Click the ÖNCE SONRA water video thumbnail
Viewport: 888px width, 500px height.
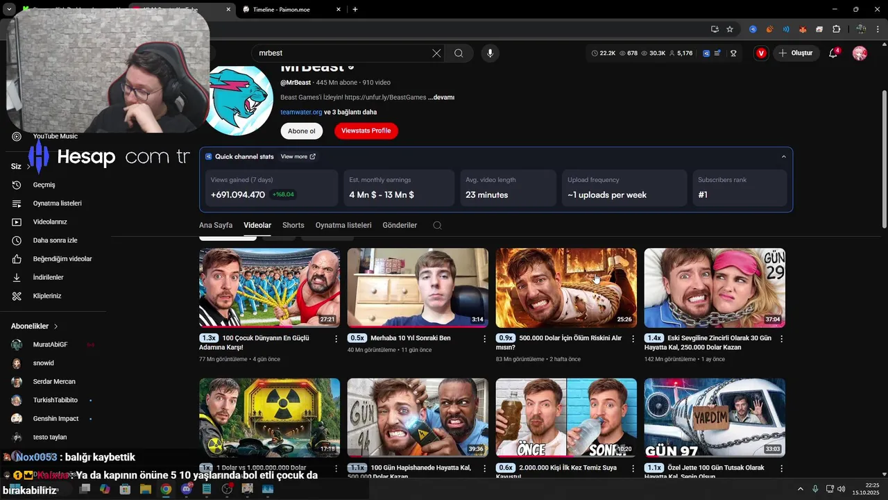(566, 417)
